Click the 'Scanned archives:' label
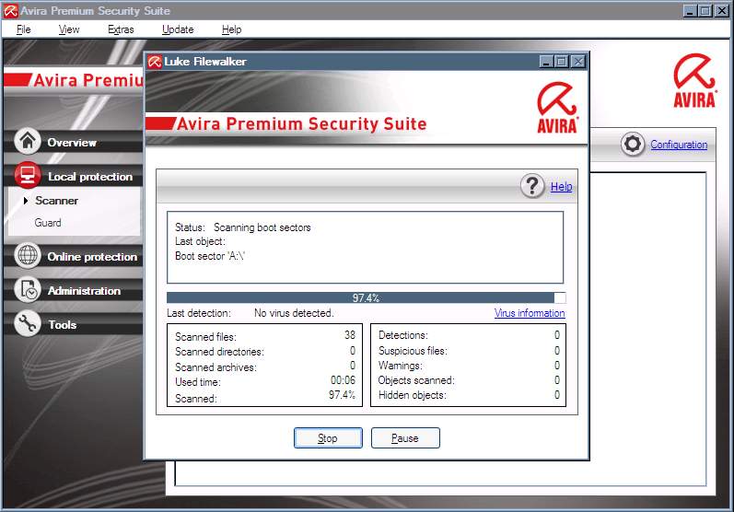The image size is (734, 512). tap(216, 367)
